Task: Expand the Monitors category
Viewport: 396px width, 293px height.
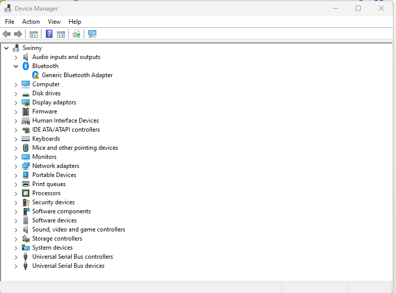Action: point(16,157)
